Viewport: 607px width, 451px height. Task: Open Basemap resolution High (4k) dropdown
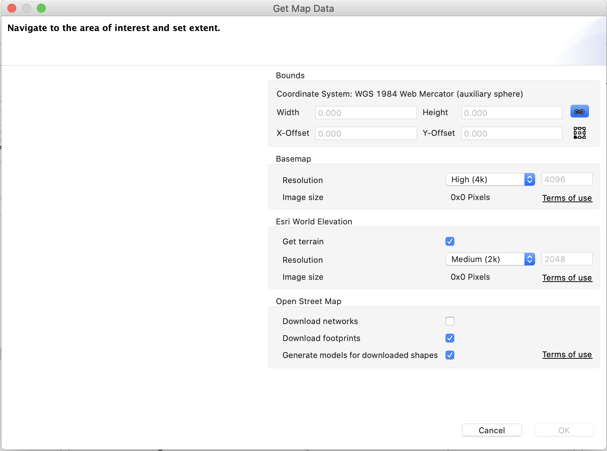click(490, 179)
